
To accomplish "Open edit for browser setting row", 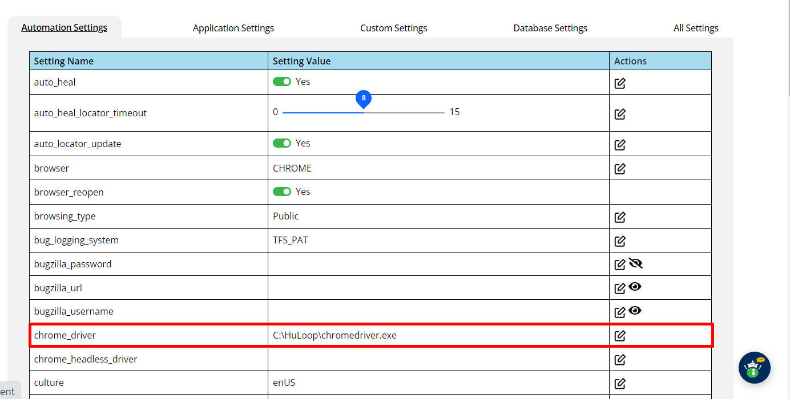I will coord(620,169).
